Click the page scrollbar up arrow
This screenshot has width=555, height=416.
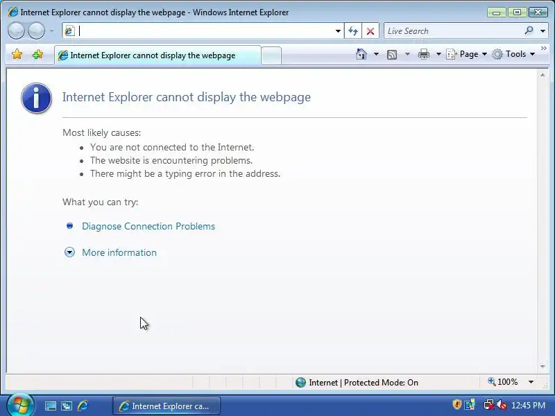(543, 76)
